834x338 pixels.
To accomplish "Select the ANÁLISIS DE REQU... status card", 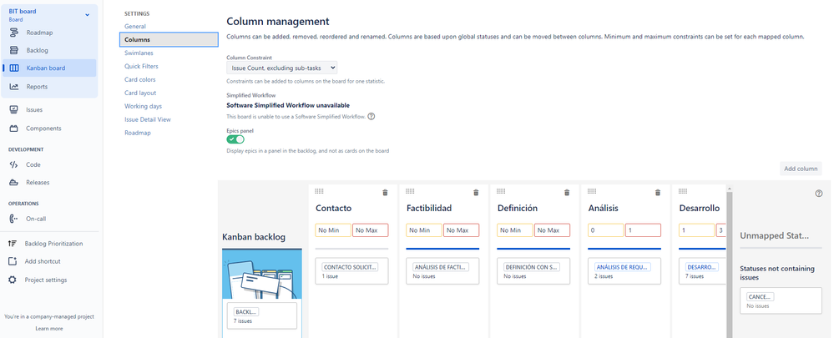I will [x=624, y=271].
